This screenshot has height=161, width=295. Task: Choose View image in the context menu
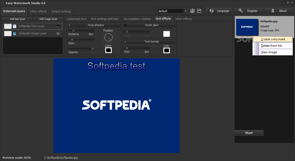[x=273, y=52]
